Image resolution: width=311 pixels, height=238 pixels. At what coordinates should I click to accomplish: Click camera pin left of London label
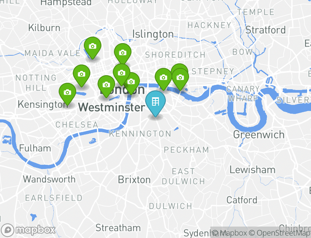click(106, 86)
